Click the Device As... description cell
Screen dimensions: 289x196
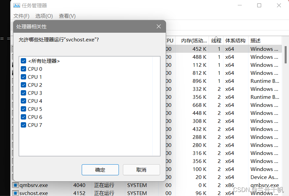[265, 177]
